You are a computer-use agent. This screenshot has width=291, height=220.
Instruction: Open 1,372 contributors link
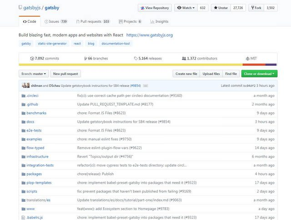[x=200, y=59]
